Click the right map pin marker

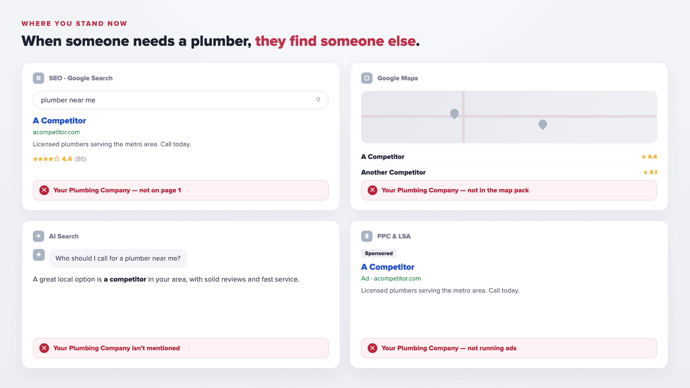pyautogui.click(x=543, y=125)
